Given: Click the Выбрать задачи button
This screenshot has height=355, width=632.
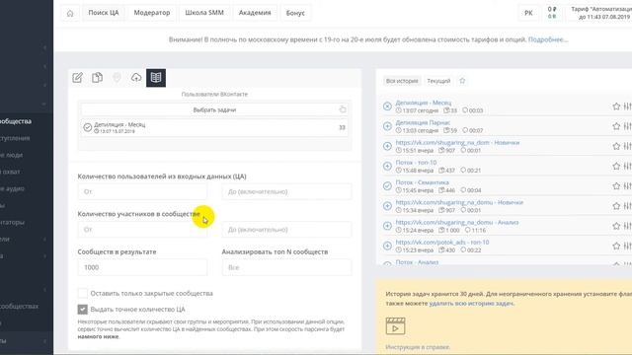Looking at the screenshot, I should point(214,109).
